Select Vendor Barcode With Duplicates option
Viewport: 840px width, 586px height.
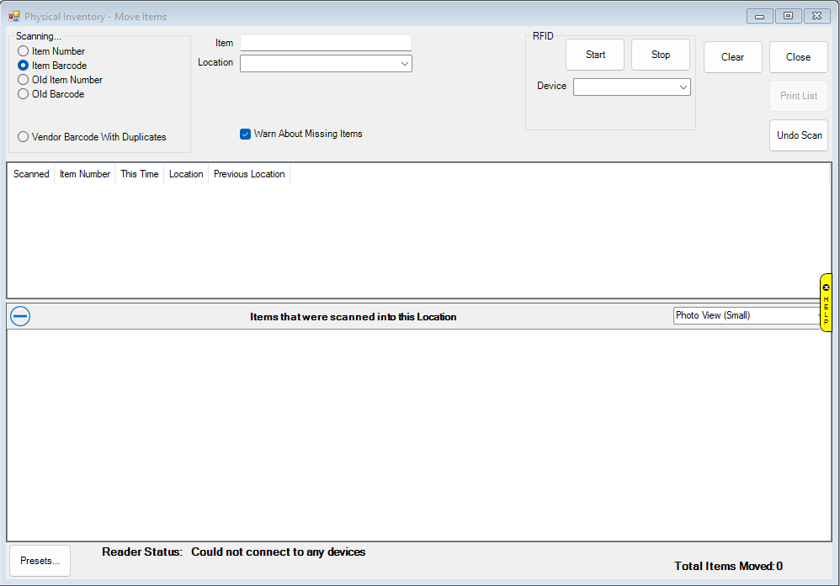[x=24, y=137]
